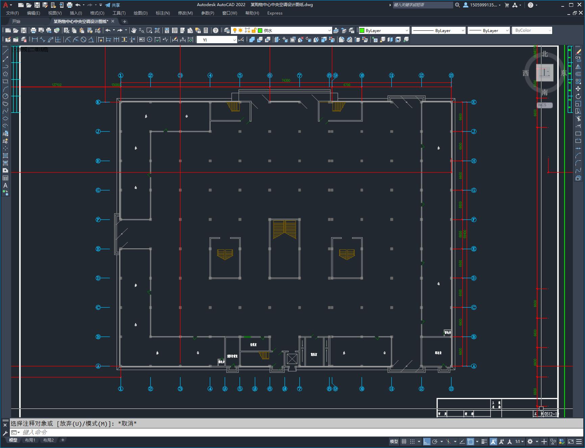This screenshot has height=448, width=585.
Task: Open the layer dropdown showing 供水
Action: [x=281, y=30]
